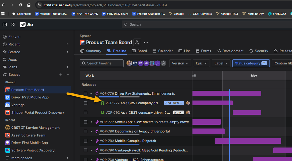Go back with the browser back arrow
The image size is (292, 161).
pyautogui.click(x=3, y=5)
